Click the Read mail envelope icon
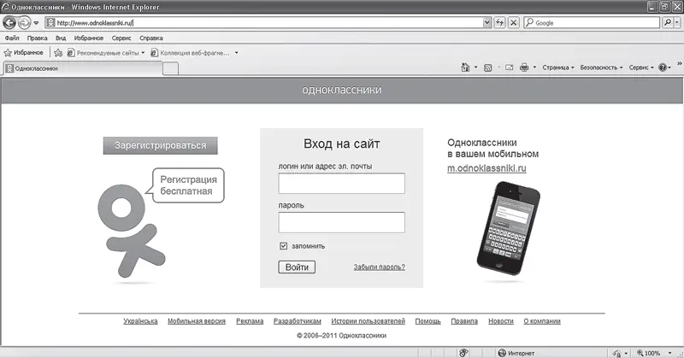 click(509, 67)
